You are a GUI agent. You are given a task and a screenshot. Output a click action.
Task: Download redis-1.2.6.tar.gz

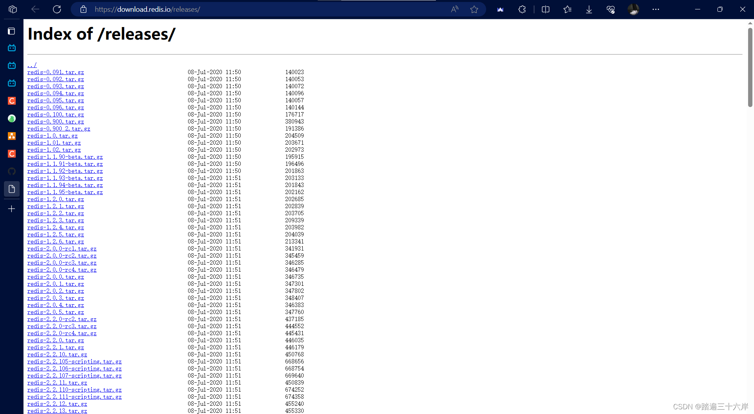click(55, 241)
